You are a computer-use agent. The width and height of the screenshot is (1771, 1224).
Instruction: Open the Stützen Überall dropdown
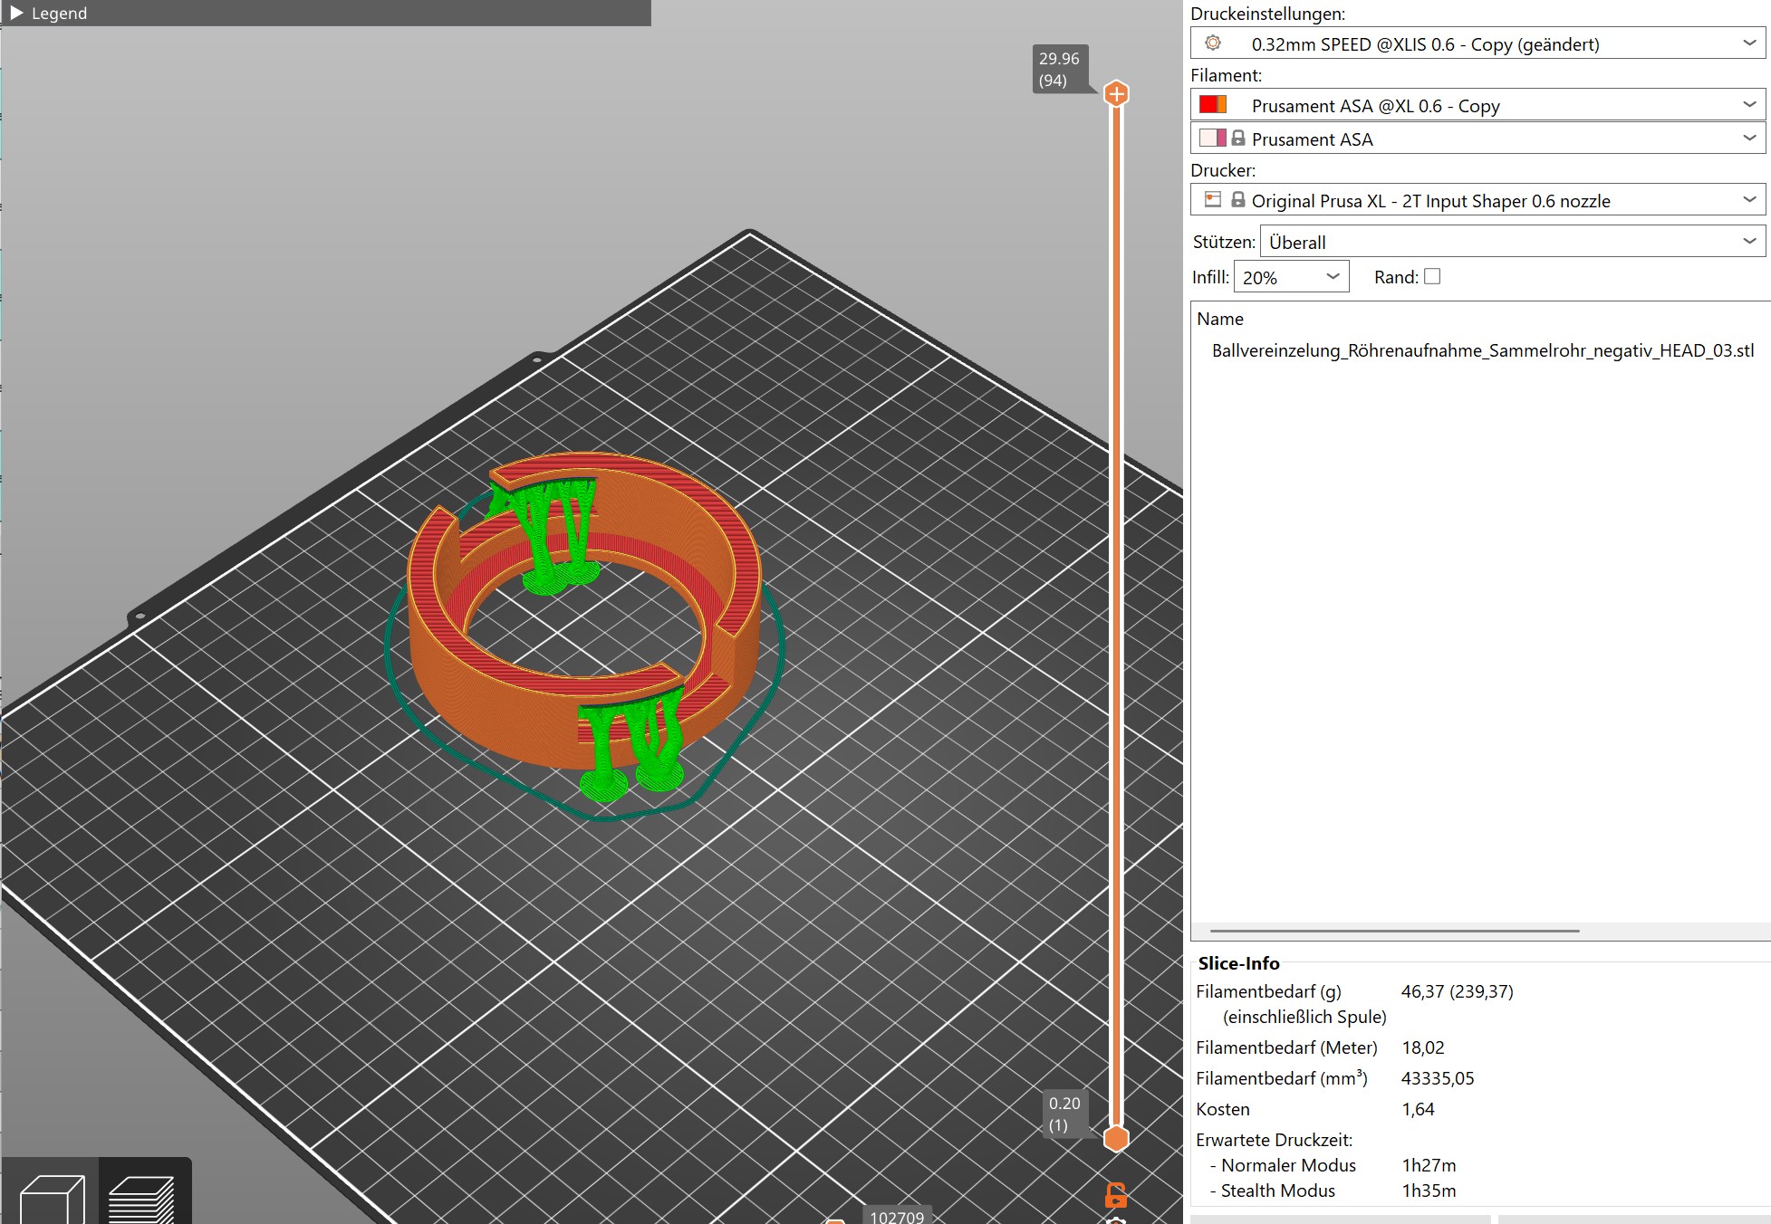[1512, 242]
